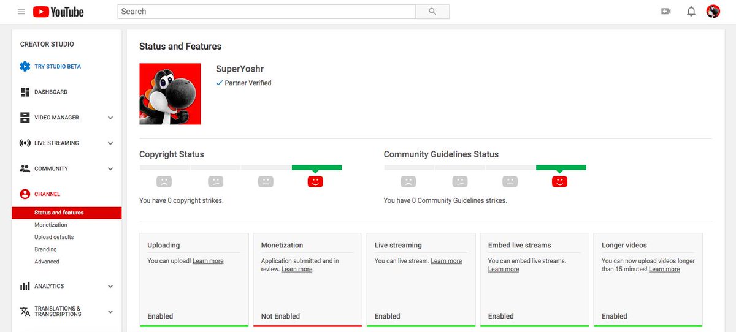Click the SuperYoshr channel name

240,69
